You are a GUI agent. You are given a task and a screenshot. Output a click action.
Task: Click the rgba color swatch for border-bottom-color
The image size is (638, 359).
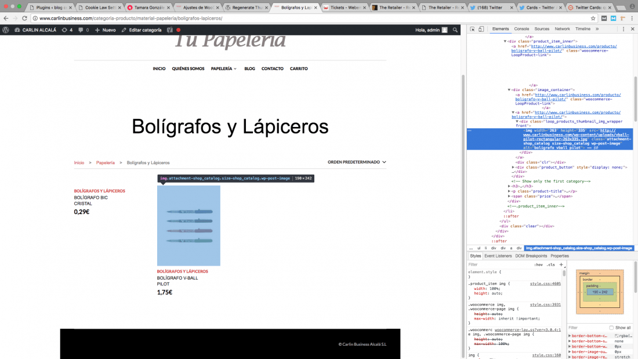coord(617,336)
